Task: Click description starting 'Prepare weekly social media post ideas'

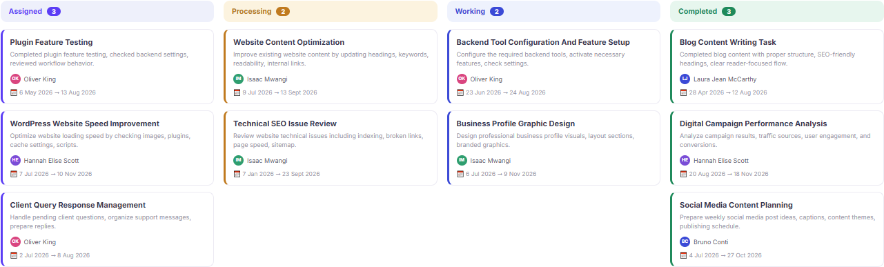Action: pos(777,221)
